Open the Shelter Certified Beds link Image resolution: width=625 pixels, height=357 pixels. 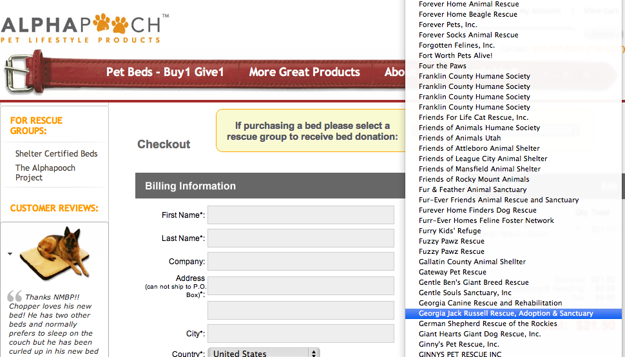click(x=56, y=154)
